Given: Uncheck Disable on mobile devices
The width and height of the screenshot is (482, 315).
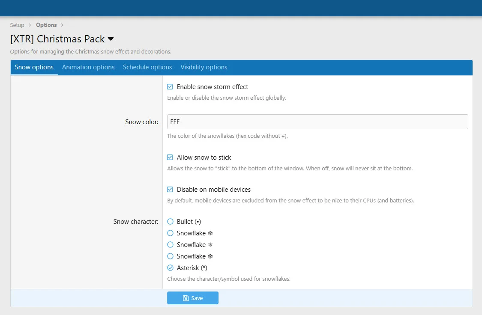Looking at the screenshot, I should coord(170,190).
